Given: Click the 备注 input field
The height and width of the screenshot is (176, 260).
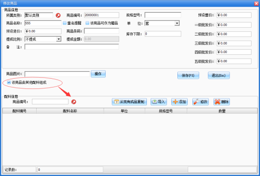Looking at the screenshot, I should click(x=72, y=47).
